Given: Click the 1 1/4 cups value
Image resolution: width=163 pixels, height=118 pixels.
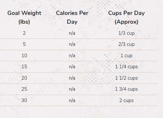Looking at the screenshot, I should click(127, 67).
